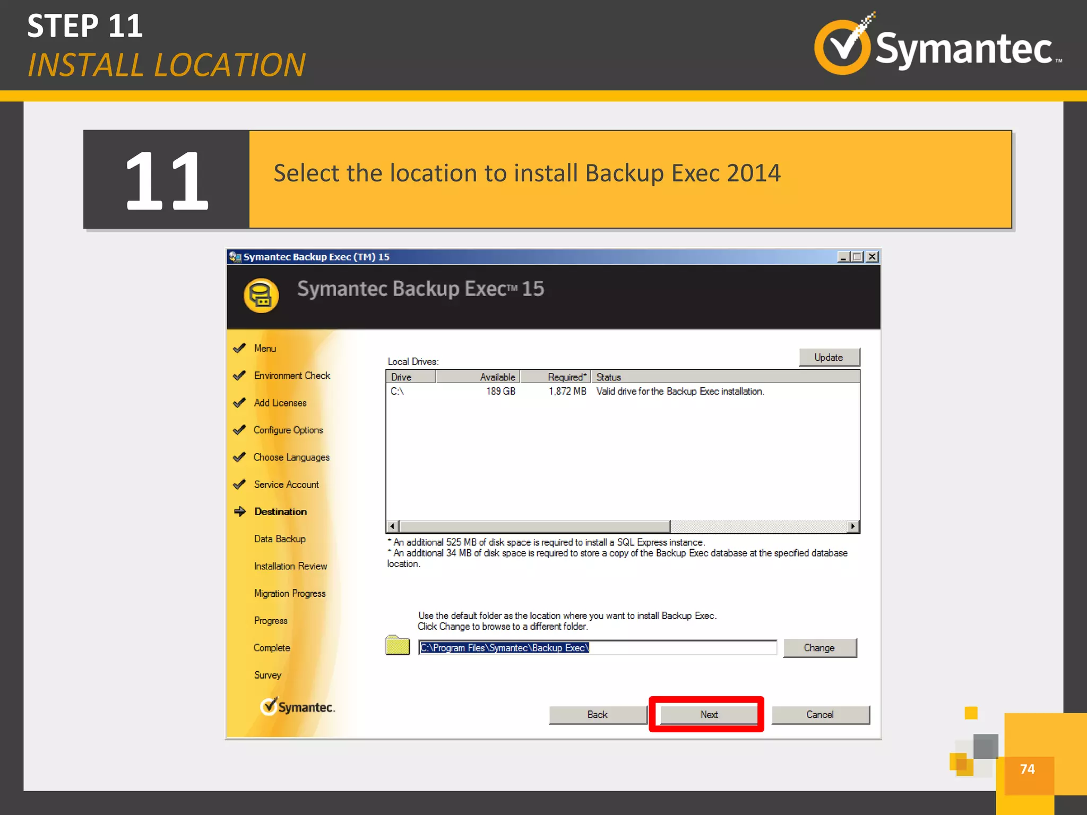The height and width of the screenshot is (815, 1087).
Task: Select the Progress step in sidebar
Action: (x=271, y=621)
